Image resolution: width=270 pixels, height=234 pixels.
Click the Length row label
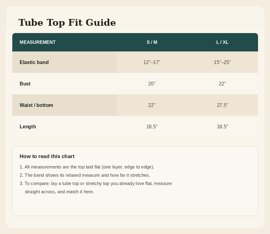(28, 126)
